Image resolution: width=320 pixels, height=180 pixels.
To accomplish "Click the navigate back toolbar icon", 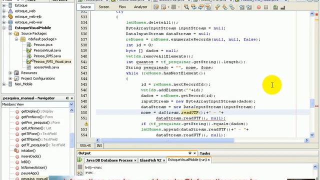I will (163, 7).
